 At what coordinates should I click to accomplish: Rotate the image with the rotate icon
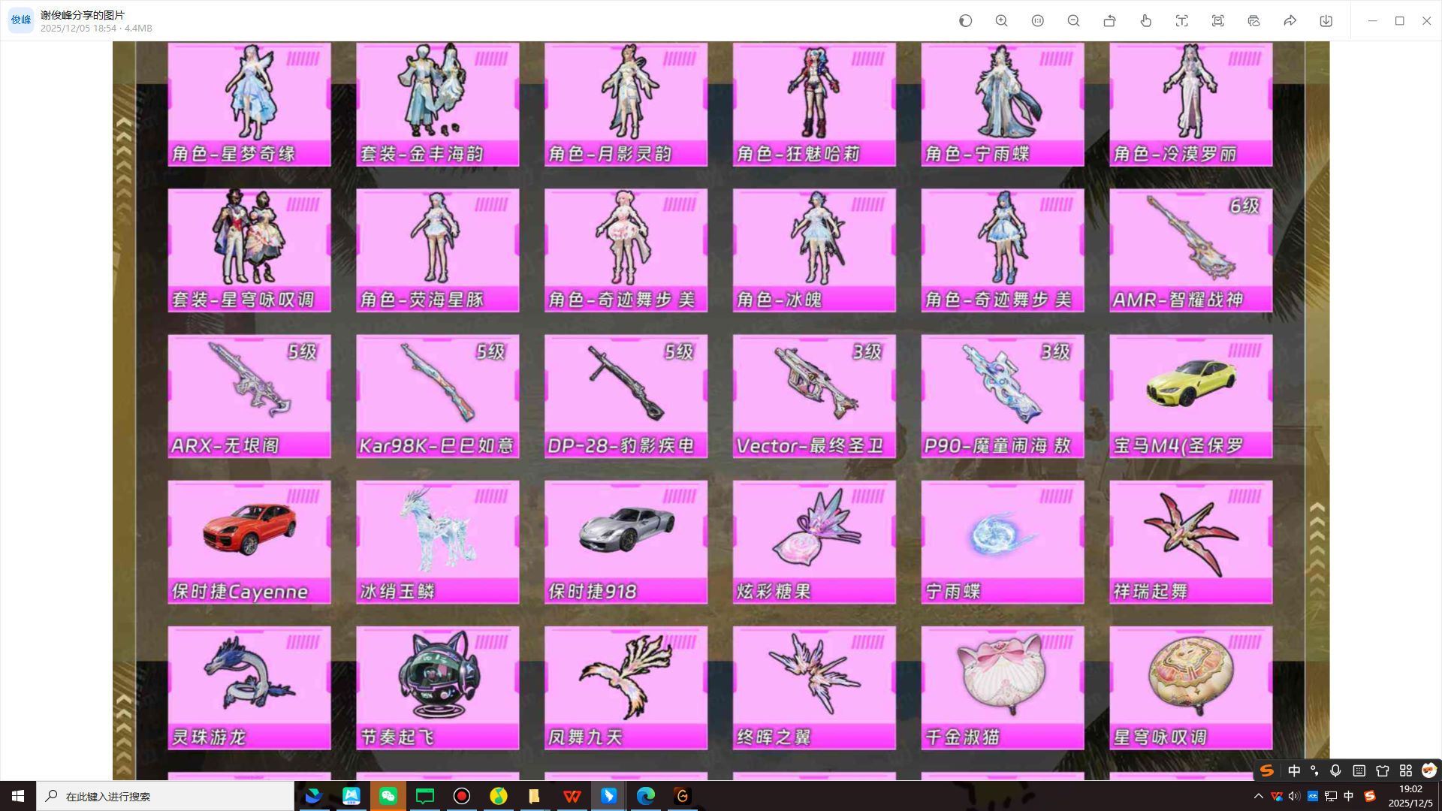[1109, 21]
